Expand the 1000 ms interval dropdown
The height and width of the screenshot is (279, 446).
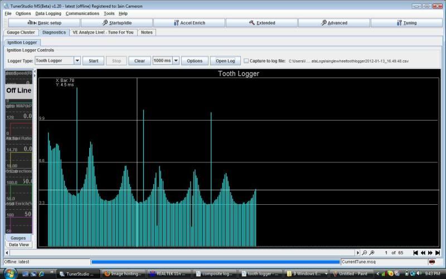(176, 61)
